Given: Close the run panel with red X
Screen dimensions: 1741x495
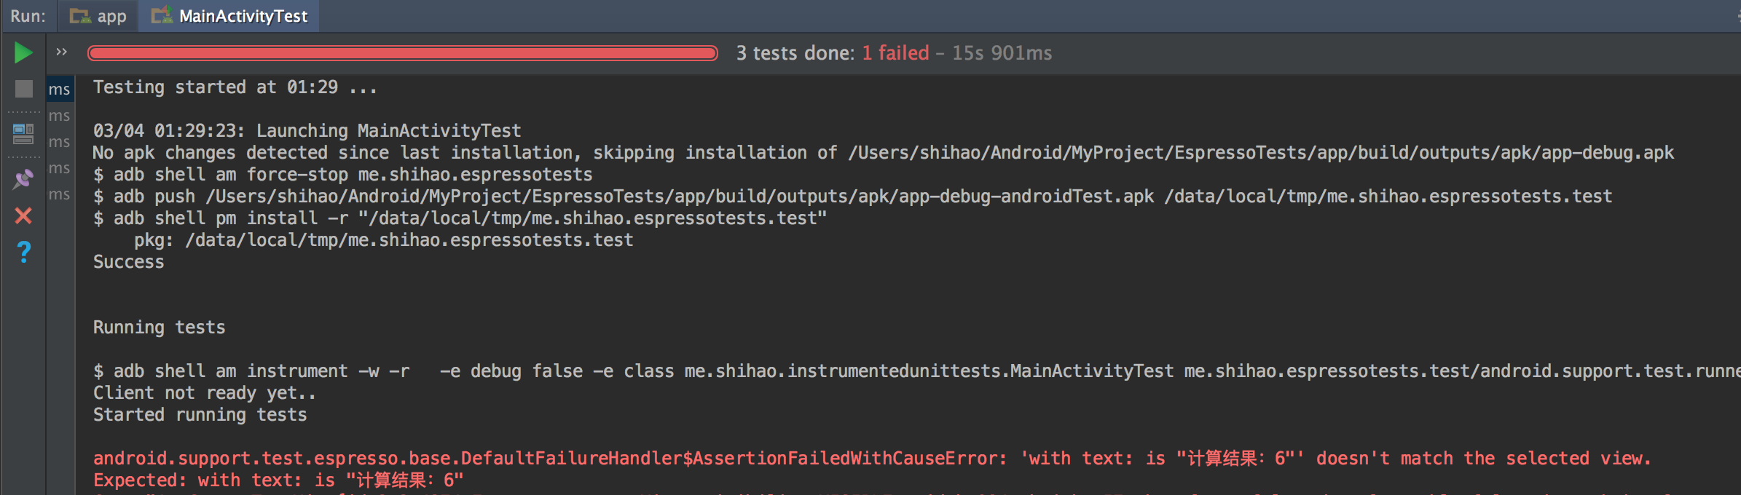Looking at the screenshot, I should click(23, 215).
